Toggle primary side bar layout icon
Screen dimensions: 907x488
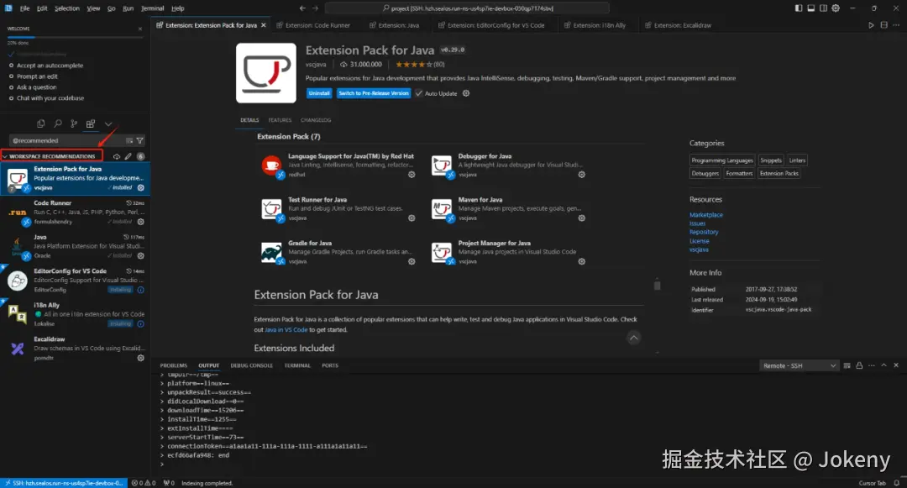pos(799,8)
